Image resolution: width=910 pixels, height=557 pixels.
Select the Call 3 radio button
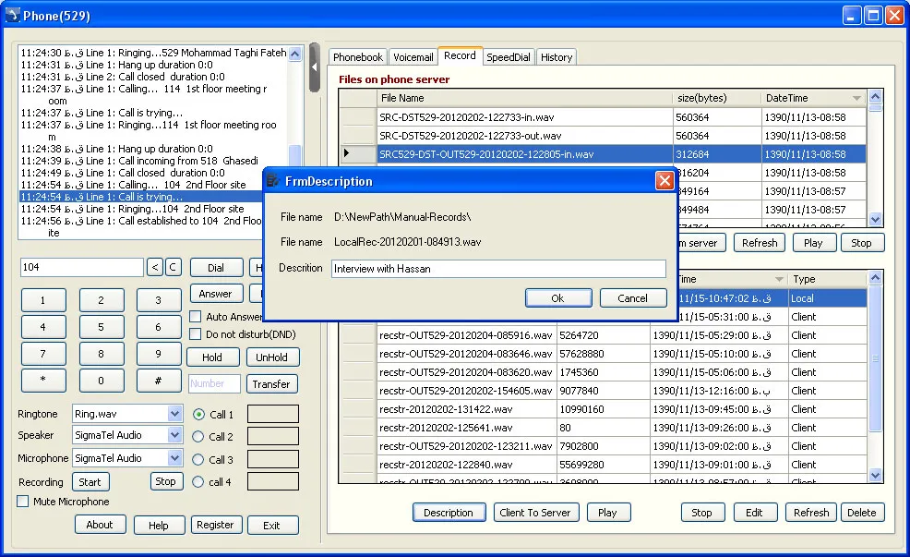tap(198, 459)
